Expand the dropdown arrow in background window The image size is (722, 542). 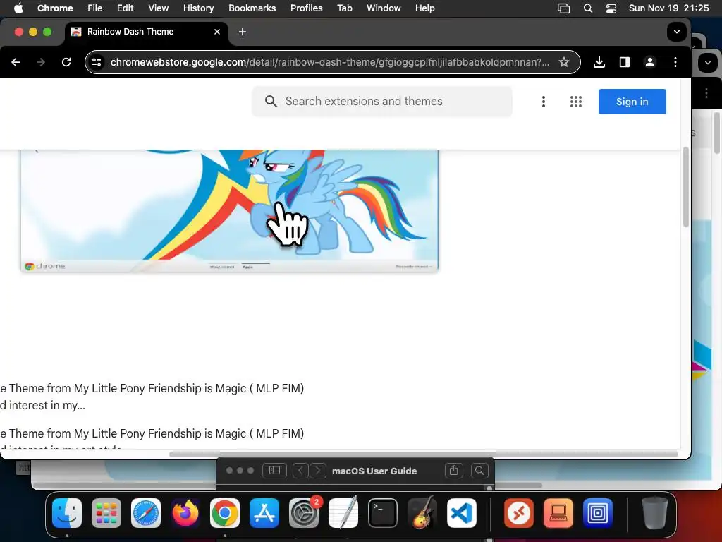708,62
